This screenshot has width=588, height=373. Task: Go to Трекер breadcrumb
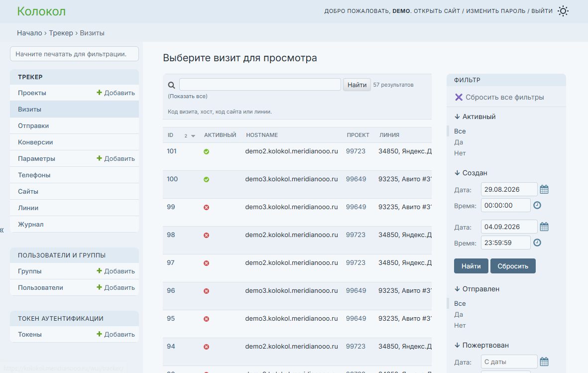[x=61, y=33]
